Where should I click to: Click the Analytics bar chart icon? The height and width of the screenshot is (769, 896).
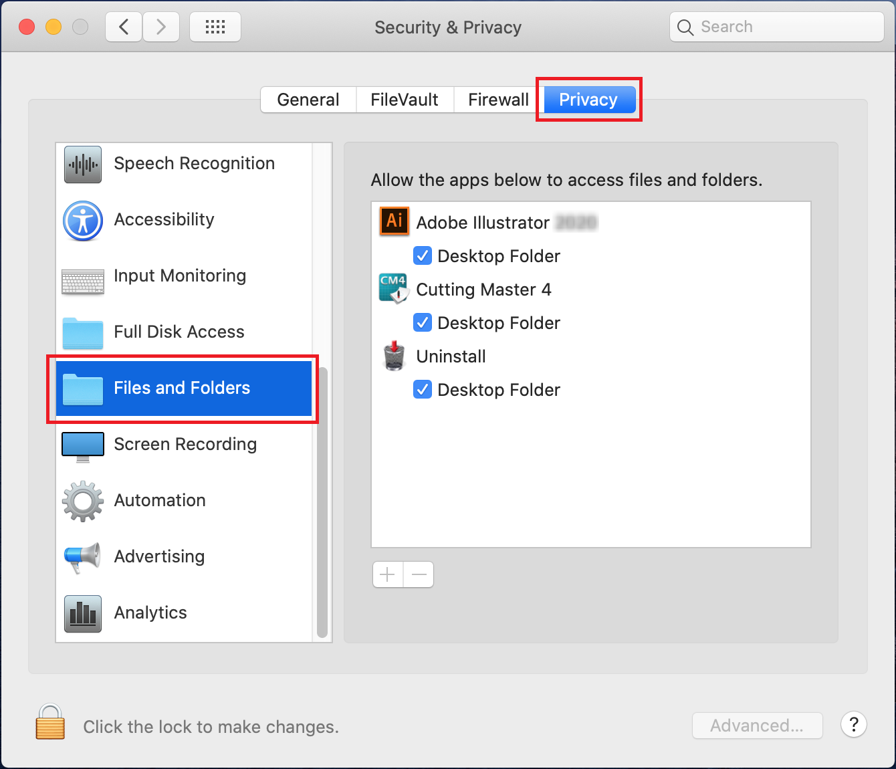pyautogui.click(x=83, y=613)
